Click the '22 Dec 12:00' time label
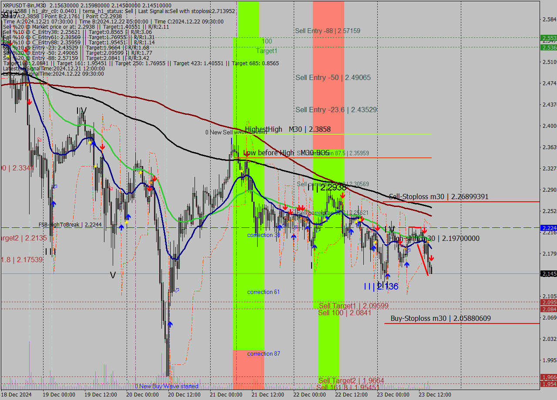This screenshot has width=557, height=400. tap(351, 395)
